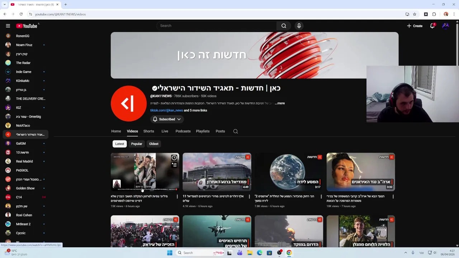Open Real Madrid subscription in sidebar
This screenshot has height=258, width=459.
(x=25, y=161)
